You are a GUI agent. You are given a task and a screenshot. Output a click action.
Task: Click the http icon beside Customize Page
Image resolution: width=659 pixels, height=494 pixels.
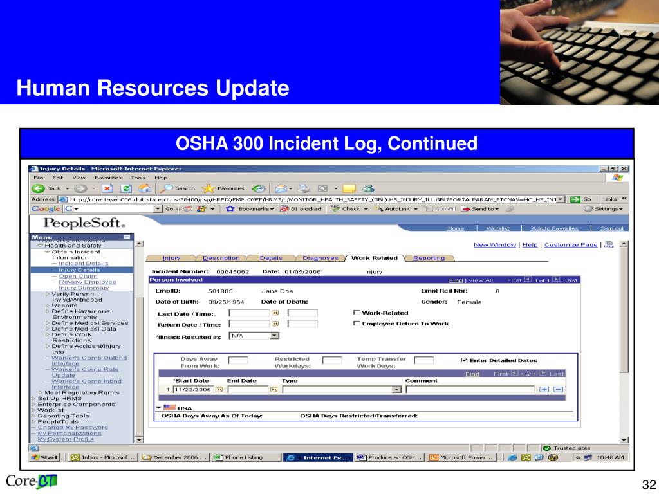[x=609, y=244]
